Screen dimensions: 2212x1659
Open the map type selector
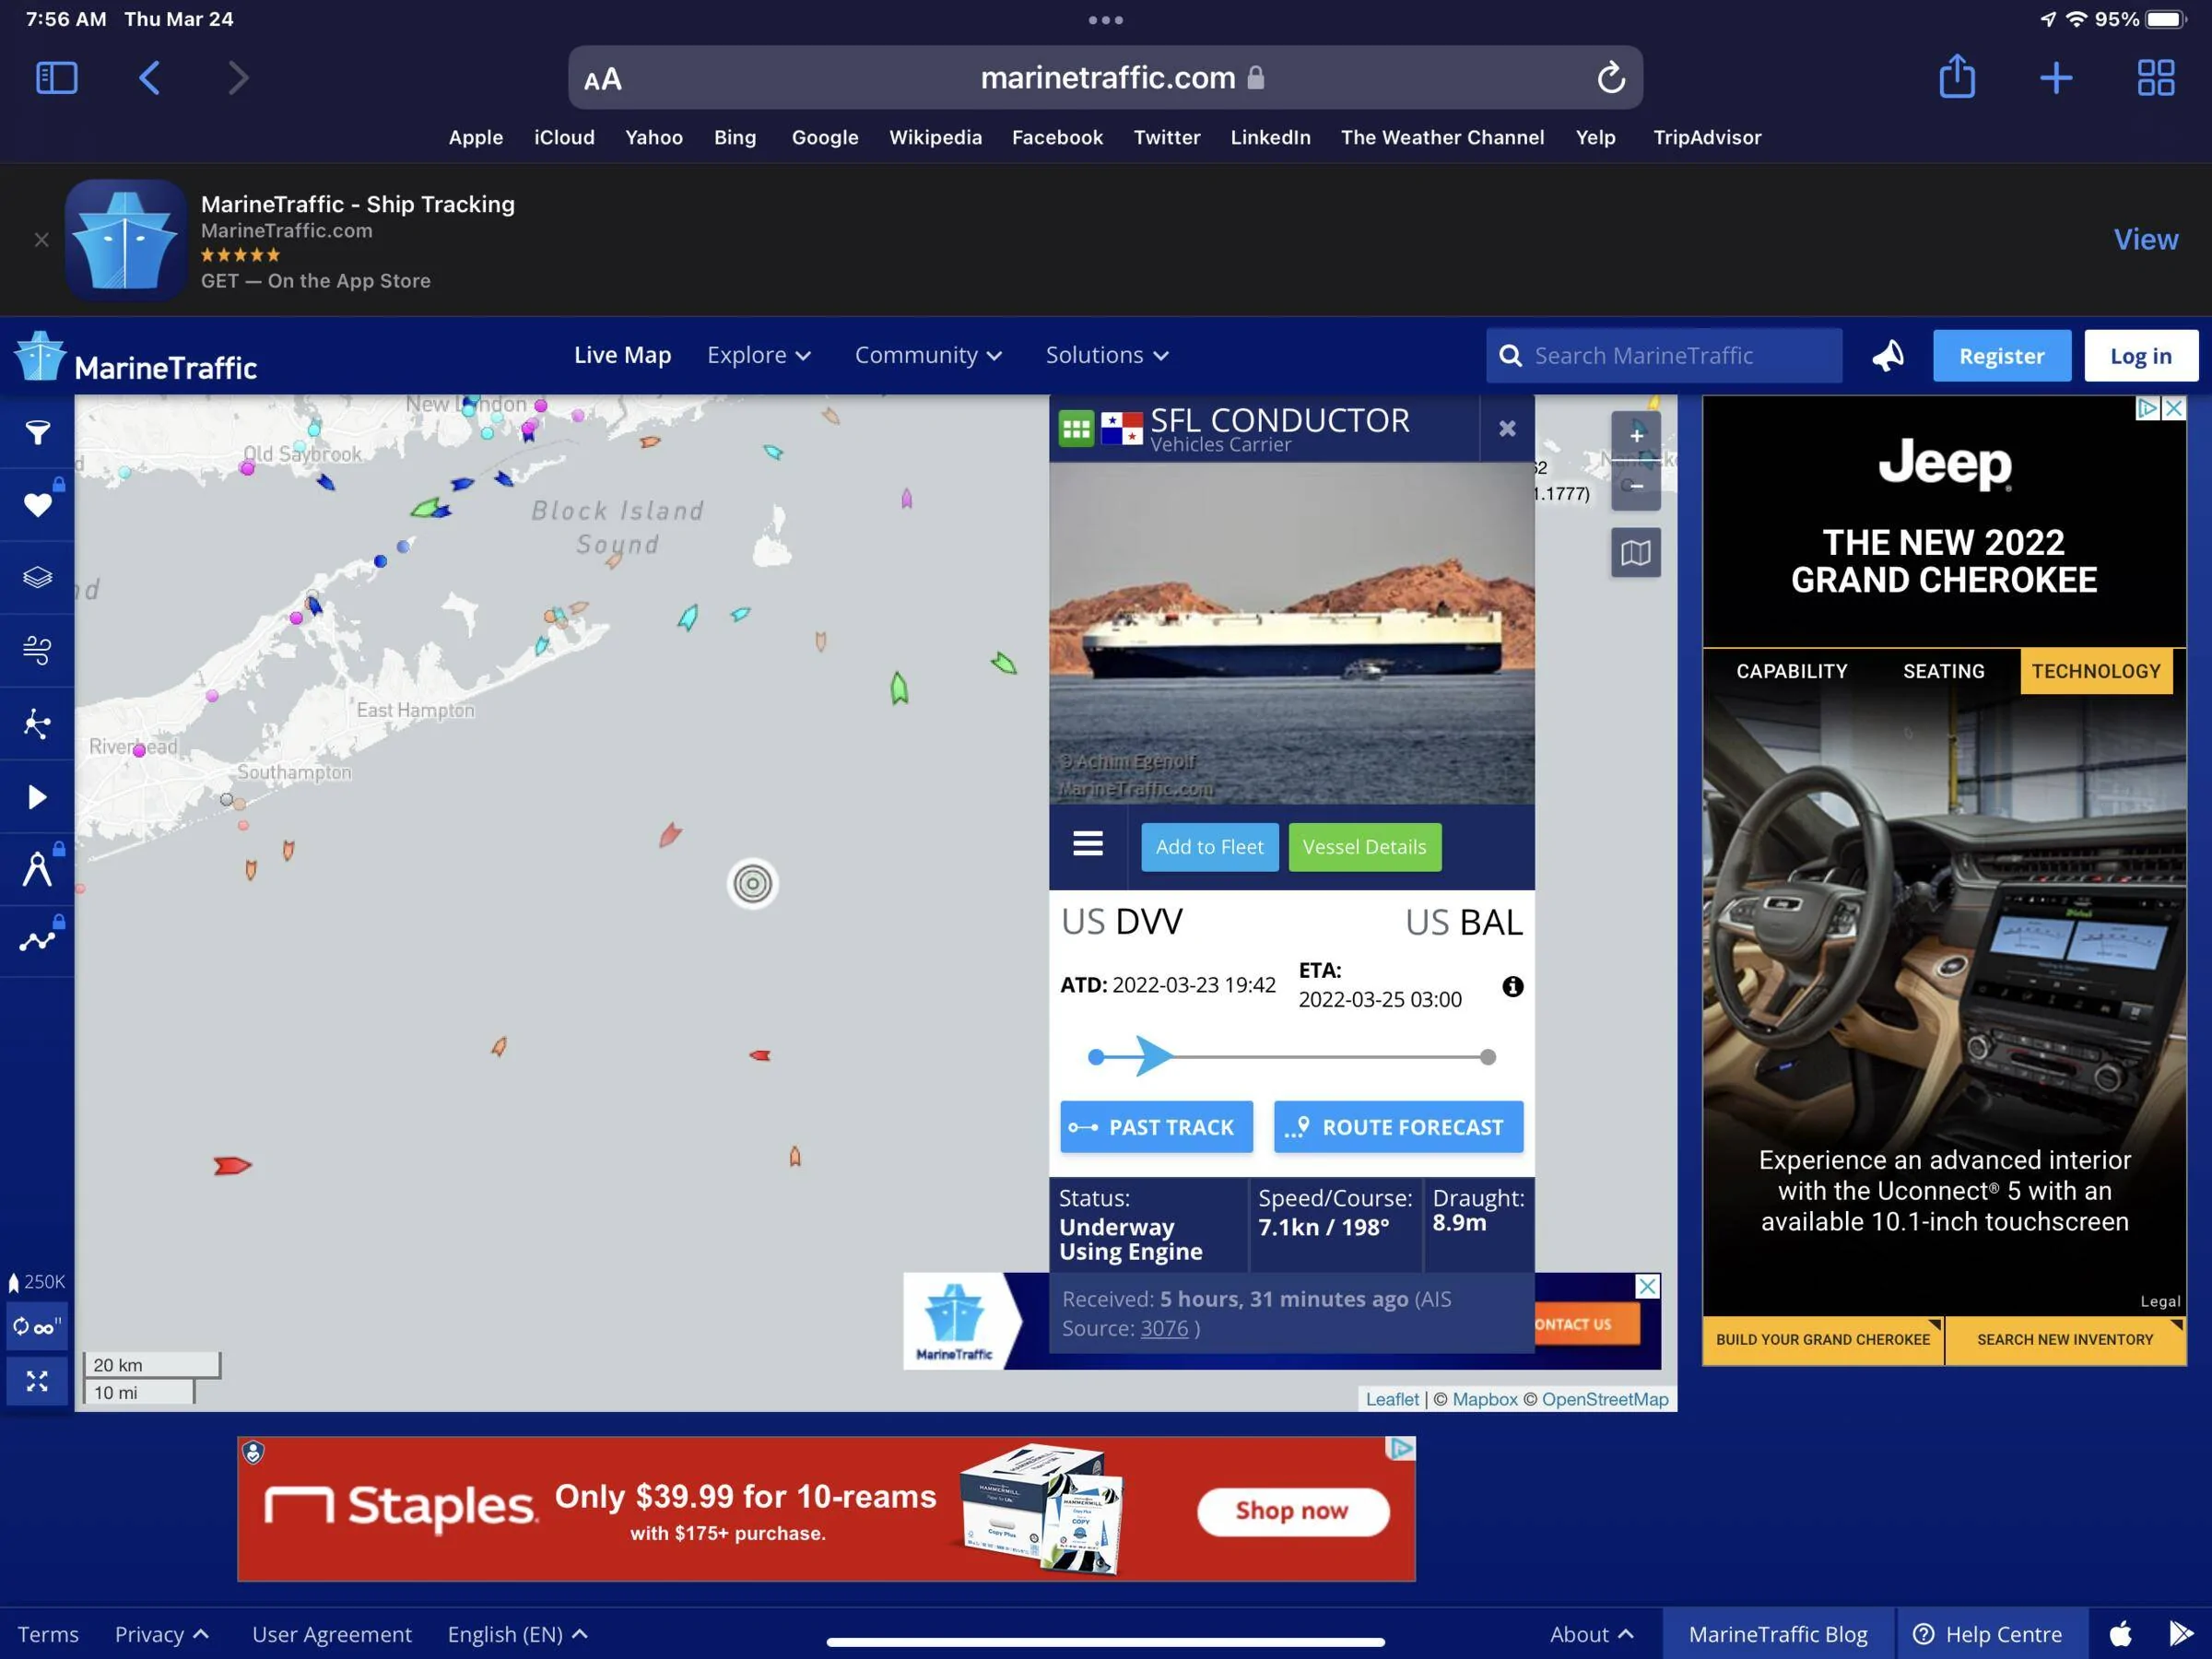click(x=1636, y=553)
